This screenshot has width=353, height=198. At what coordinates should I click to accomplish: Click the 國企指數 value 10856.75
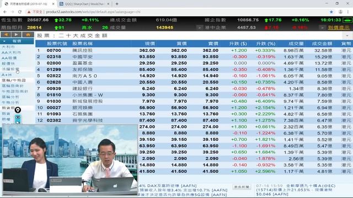(x=248, y=20)
